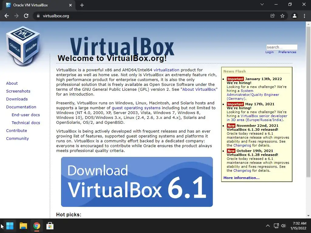Open Technical docs in the sidebar

click(x=26, y=123)
